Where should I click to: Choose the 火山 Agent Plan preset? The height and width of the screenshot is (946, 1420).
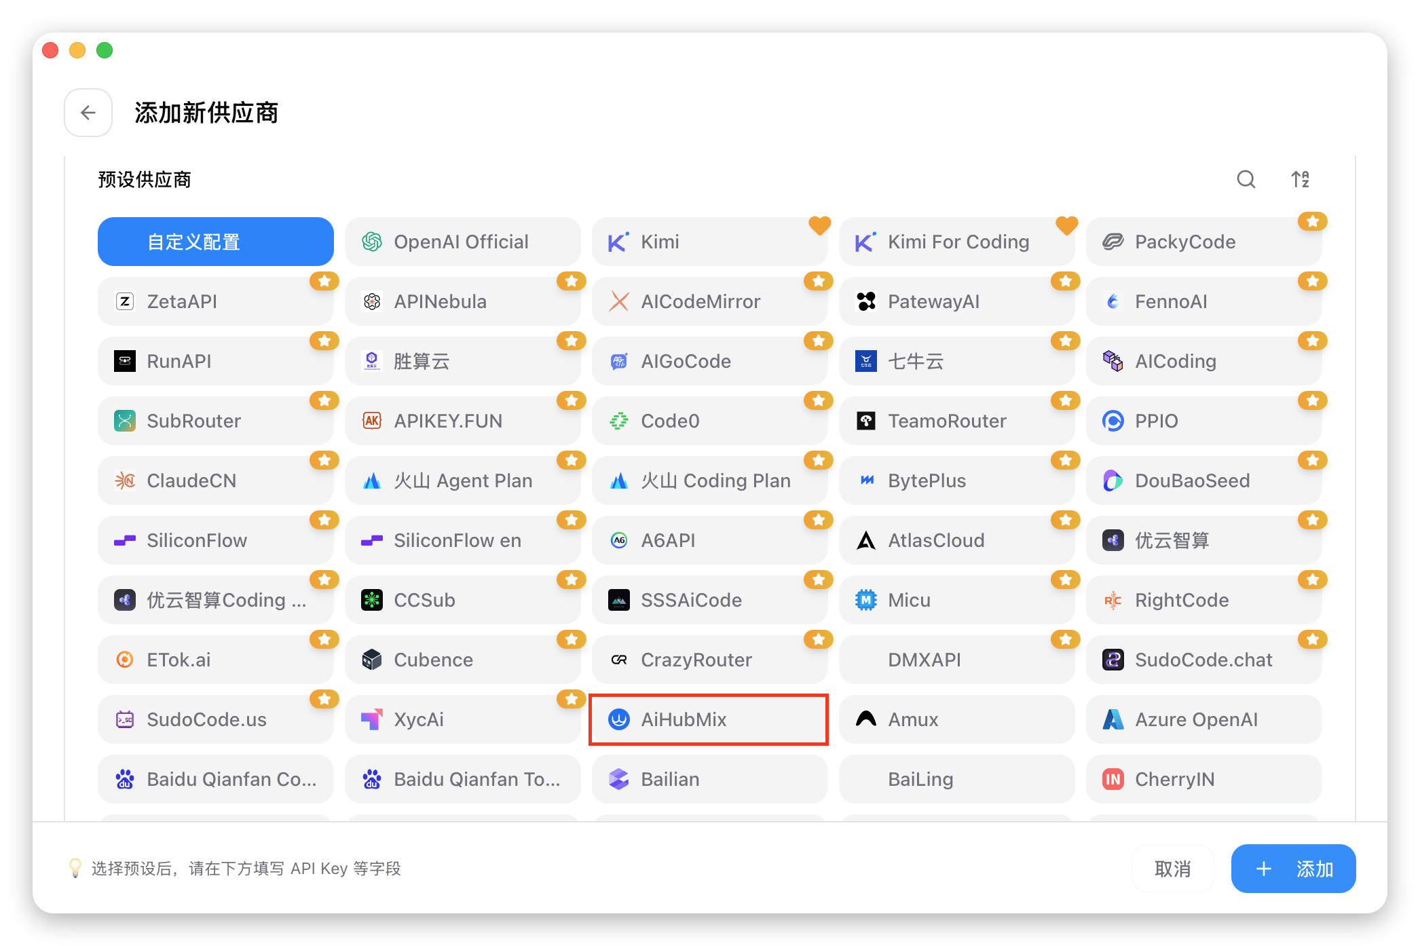pyautogui.click(x=462, y=480)
